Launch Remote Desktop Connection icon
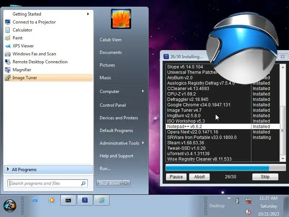 tap(8, 62)
